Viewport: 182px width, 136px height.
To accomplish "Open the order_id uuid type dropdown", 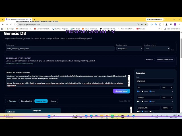I will (x=167, y=98).
